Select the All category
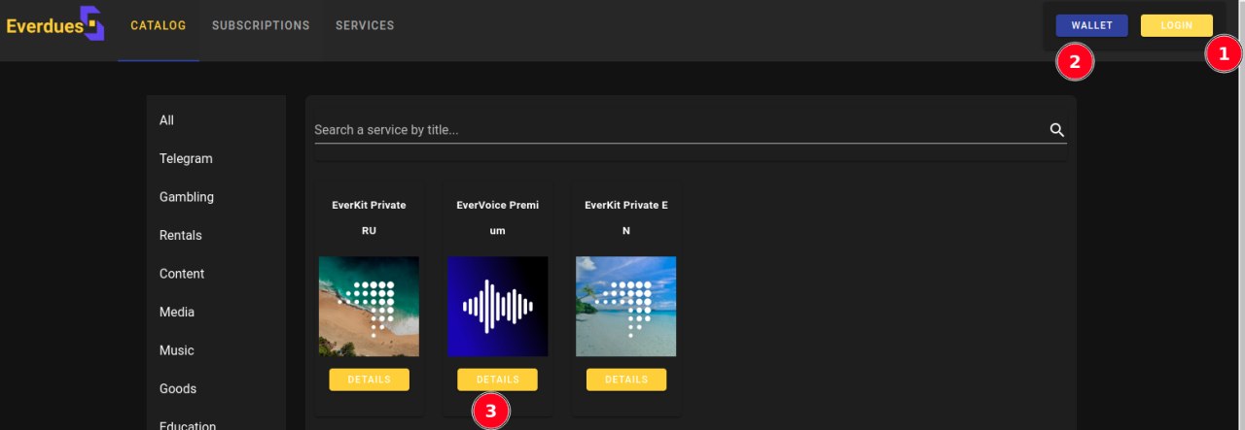The width and height of the screenshot is (1245, 430). tap(167, 120)
